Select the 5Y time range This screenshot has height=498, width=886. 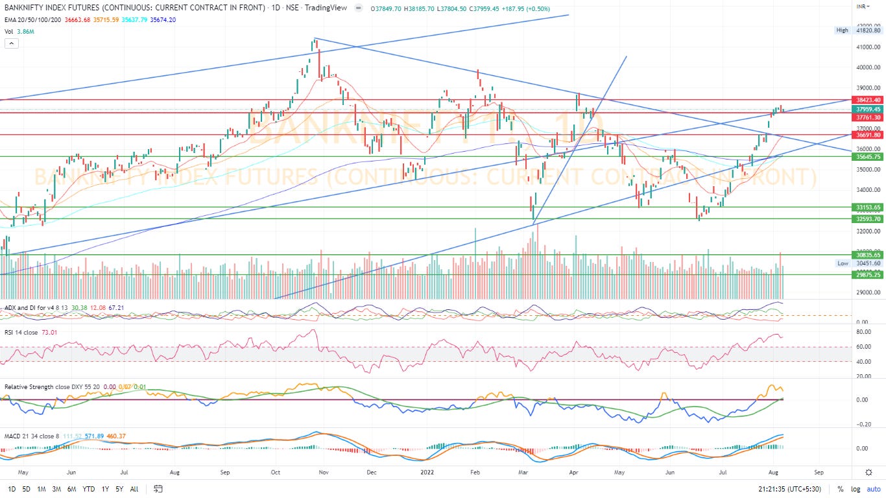click(119, 489)
